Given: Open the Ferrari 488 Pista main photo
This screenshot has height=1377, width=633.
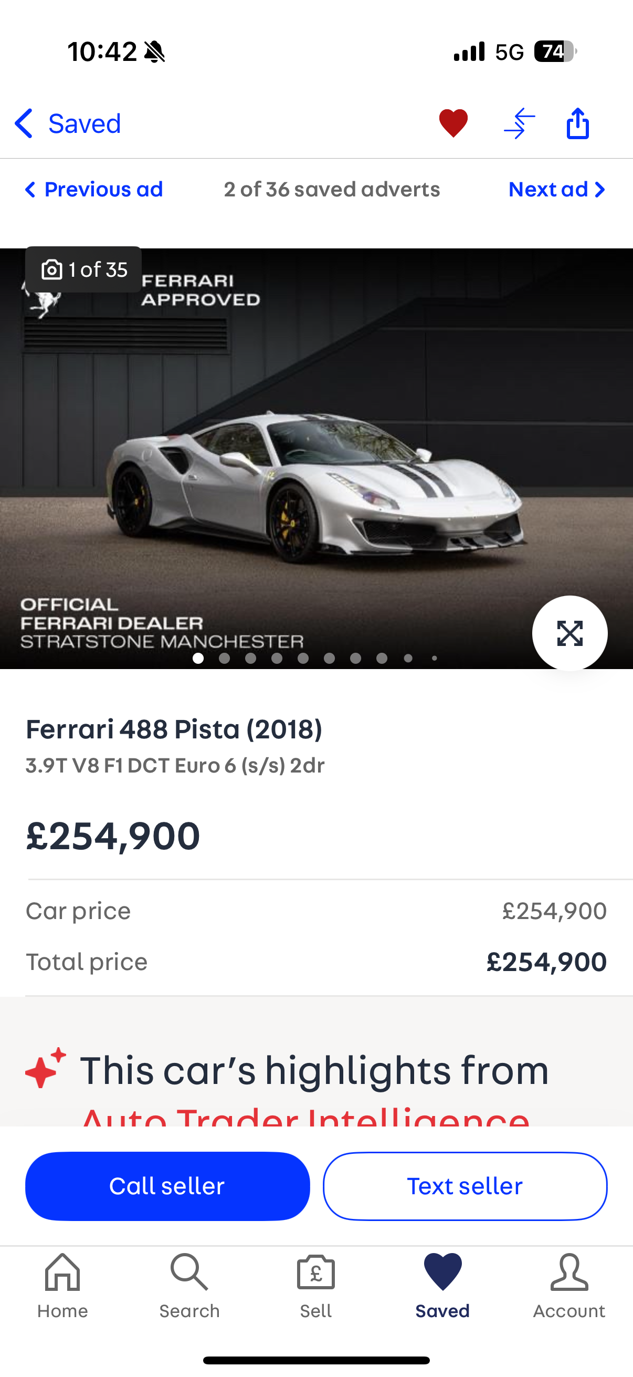Looking at the screenshot, I should coord(316,458).
